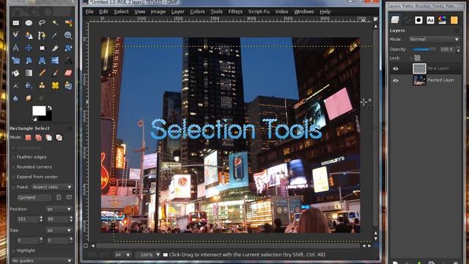The height and width of the screenshot is (264, 469).
Task: Select the Shear tool
Action: pos(29,60)
